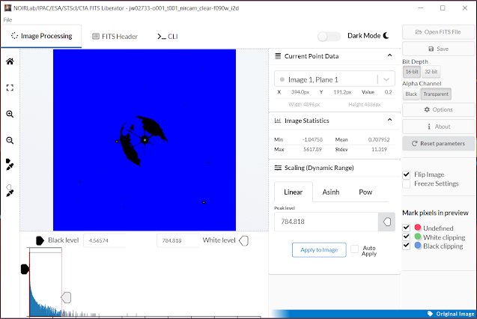477x319 pixels.
Task: Switch to the FITS Header tab
Action: coord(115,37)
